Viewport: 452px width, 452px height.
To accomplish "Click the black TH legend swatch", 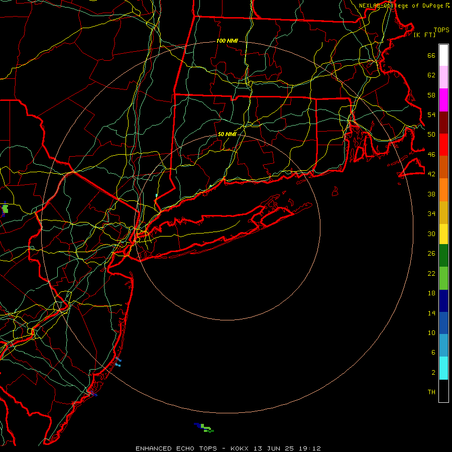I will 443,391.
